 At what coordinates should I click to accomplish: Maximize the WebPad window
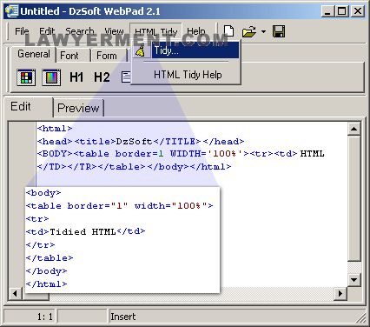point(341,11)
